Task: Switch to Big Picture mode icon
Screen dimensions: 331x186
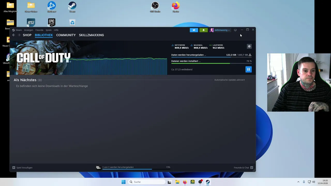Action: 235,30
